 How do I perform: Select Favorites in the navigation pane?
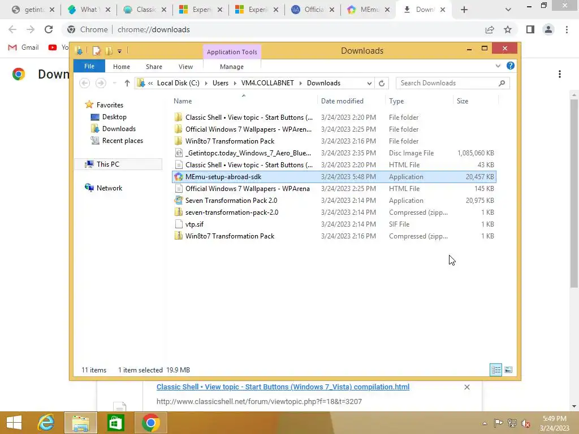click(110, 105)
